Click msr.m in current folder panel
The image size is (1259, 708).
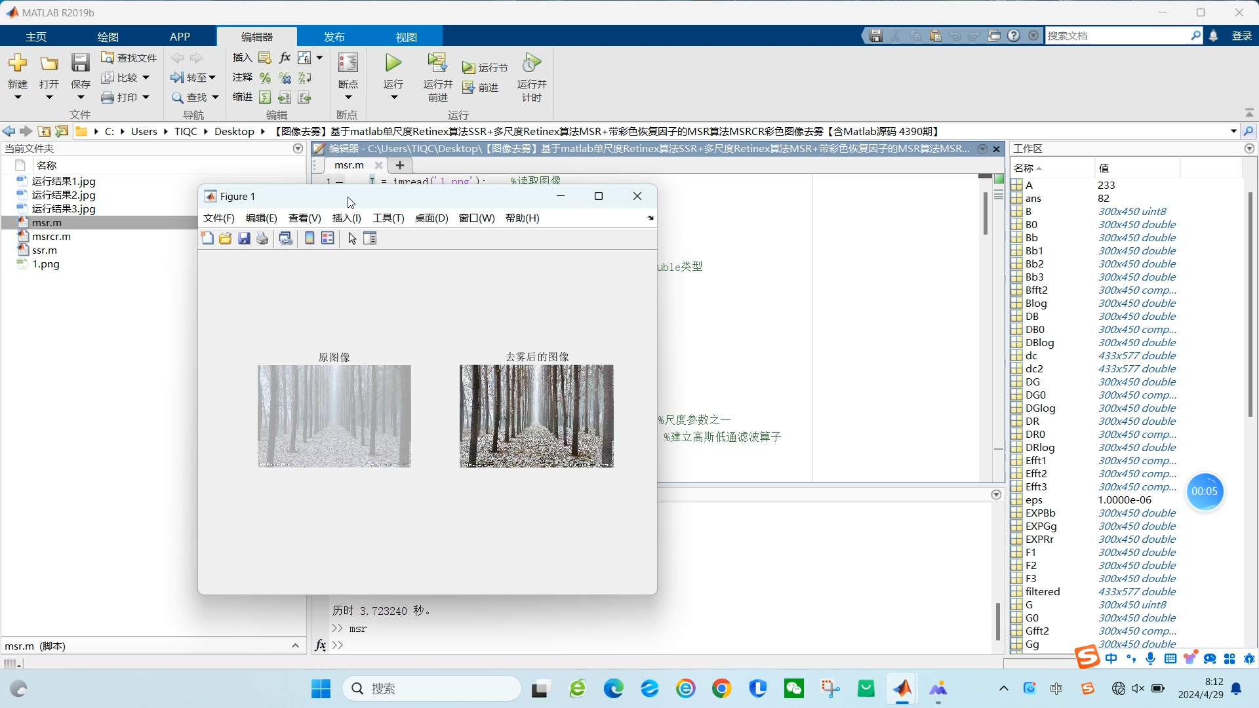pyautogui.click(x=46, y=222)
